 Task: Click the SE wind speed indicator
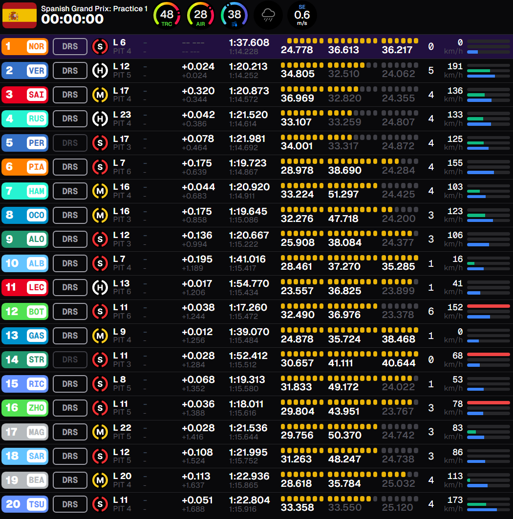point(302,15)
